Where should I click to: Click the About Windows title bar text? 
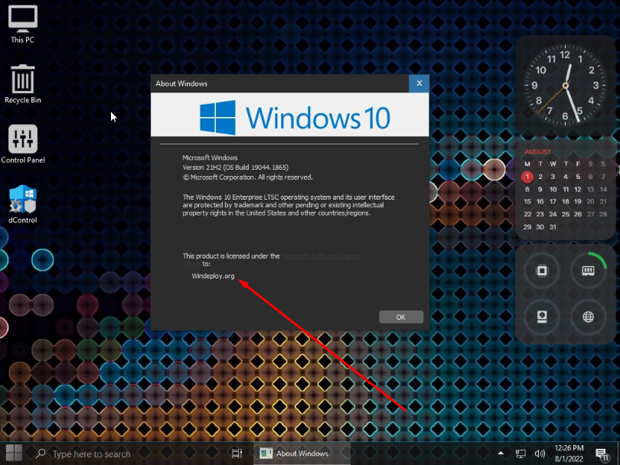coord(181,83)
